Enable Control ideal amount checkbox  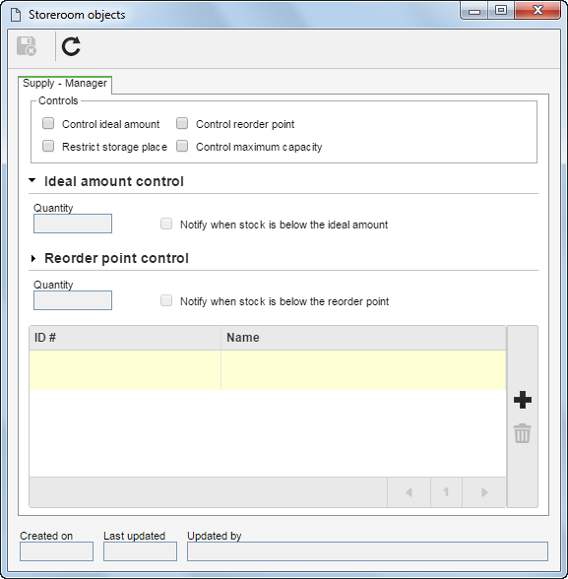[48, 123]
